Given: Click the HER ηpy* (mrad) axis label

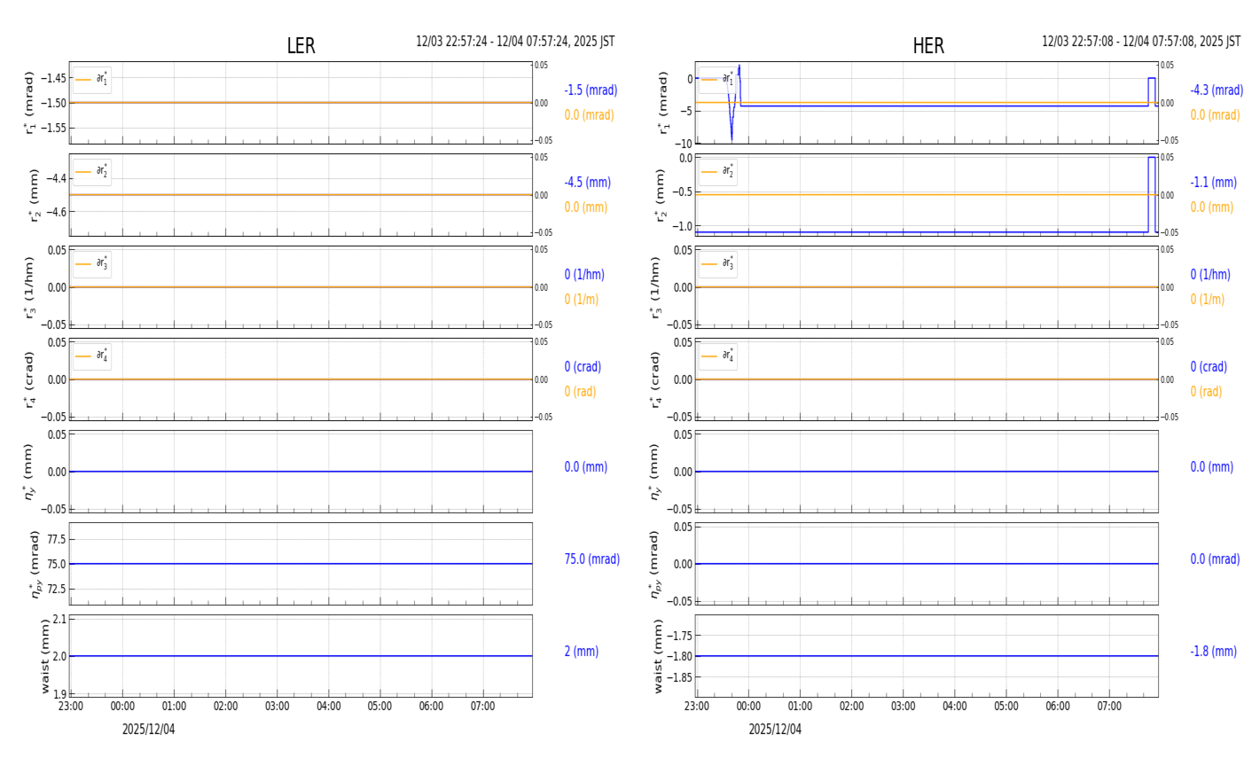Looking at the screenshot, I should (x=656, y=564).
